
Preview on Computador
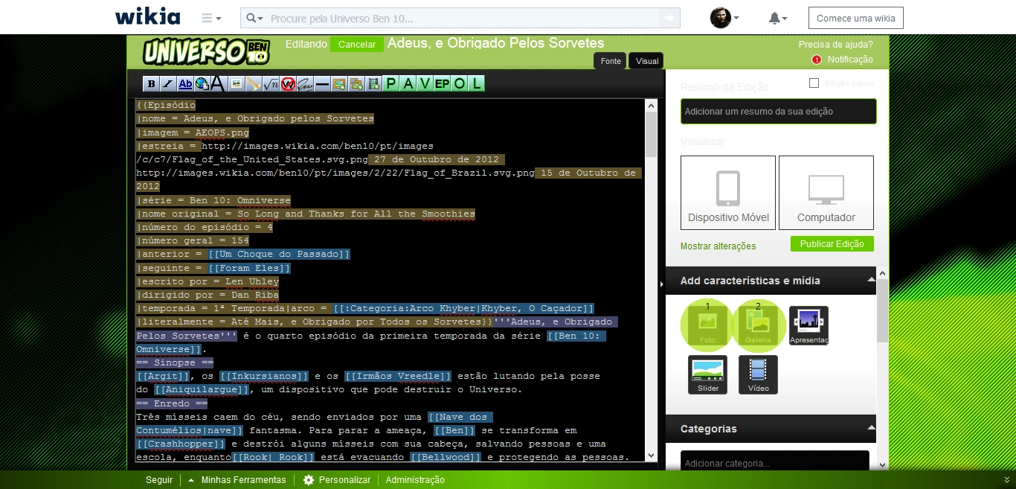[826, 193]
